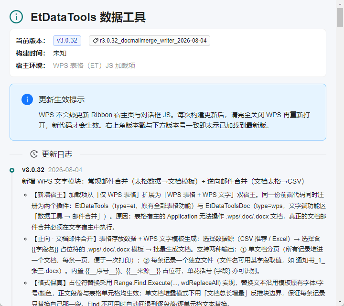Click the 【格式保真】 changelog bullet
The image size is (344, 306).
point(178,293)
